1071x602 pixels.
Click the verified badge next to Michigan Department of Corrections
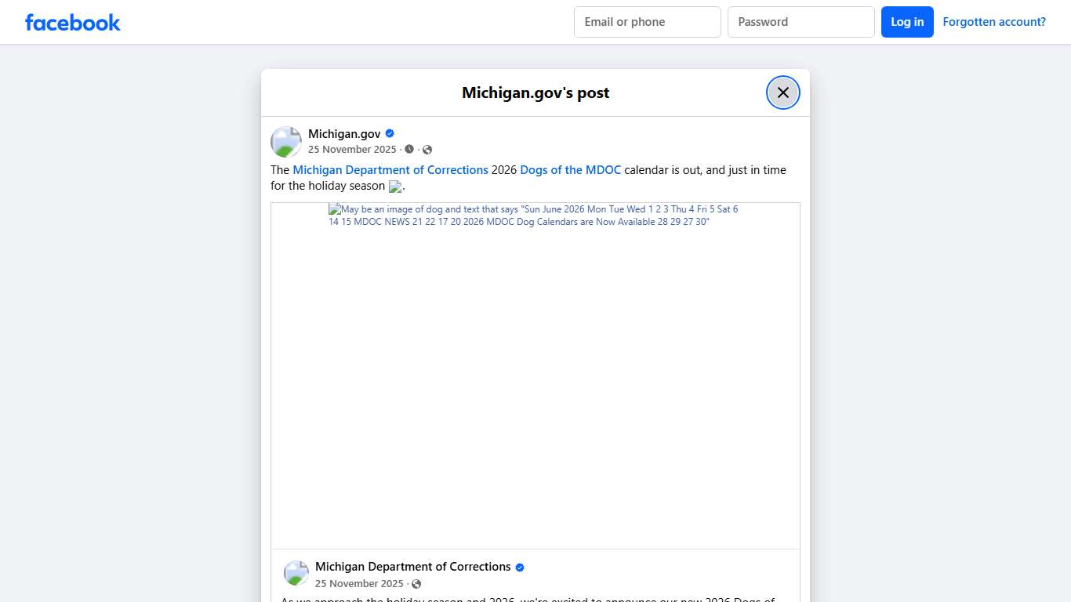[x=519, y=566]
